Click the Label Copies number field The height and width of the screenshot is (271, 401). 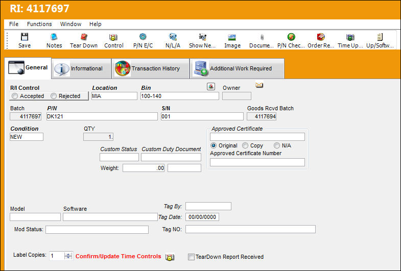[57, 256]
